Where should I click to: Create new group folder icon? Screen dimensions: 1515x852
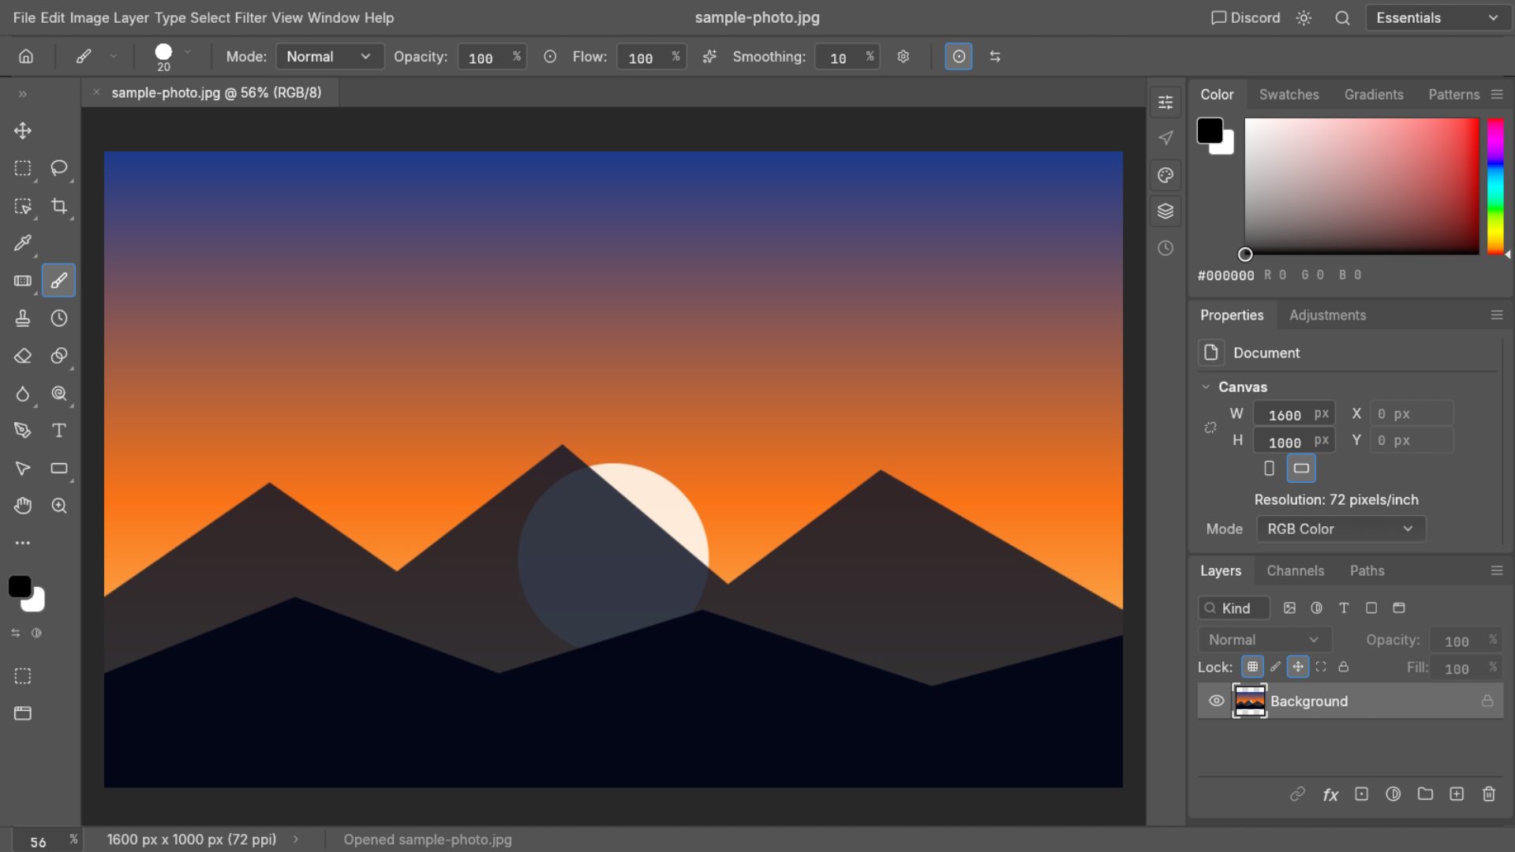[1425, 794]
